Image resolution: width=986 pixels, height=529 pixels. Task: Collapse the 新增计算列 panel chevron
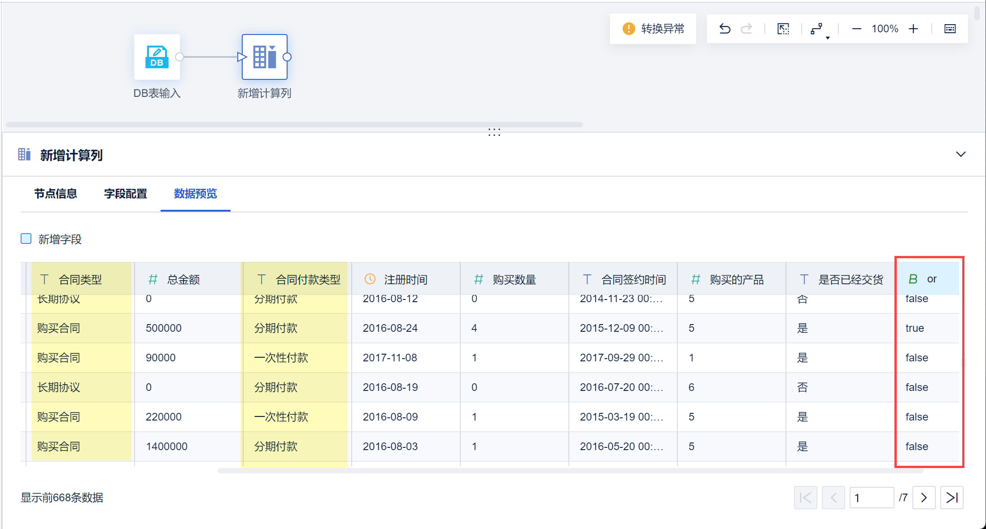coord(960,154)
